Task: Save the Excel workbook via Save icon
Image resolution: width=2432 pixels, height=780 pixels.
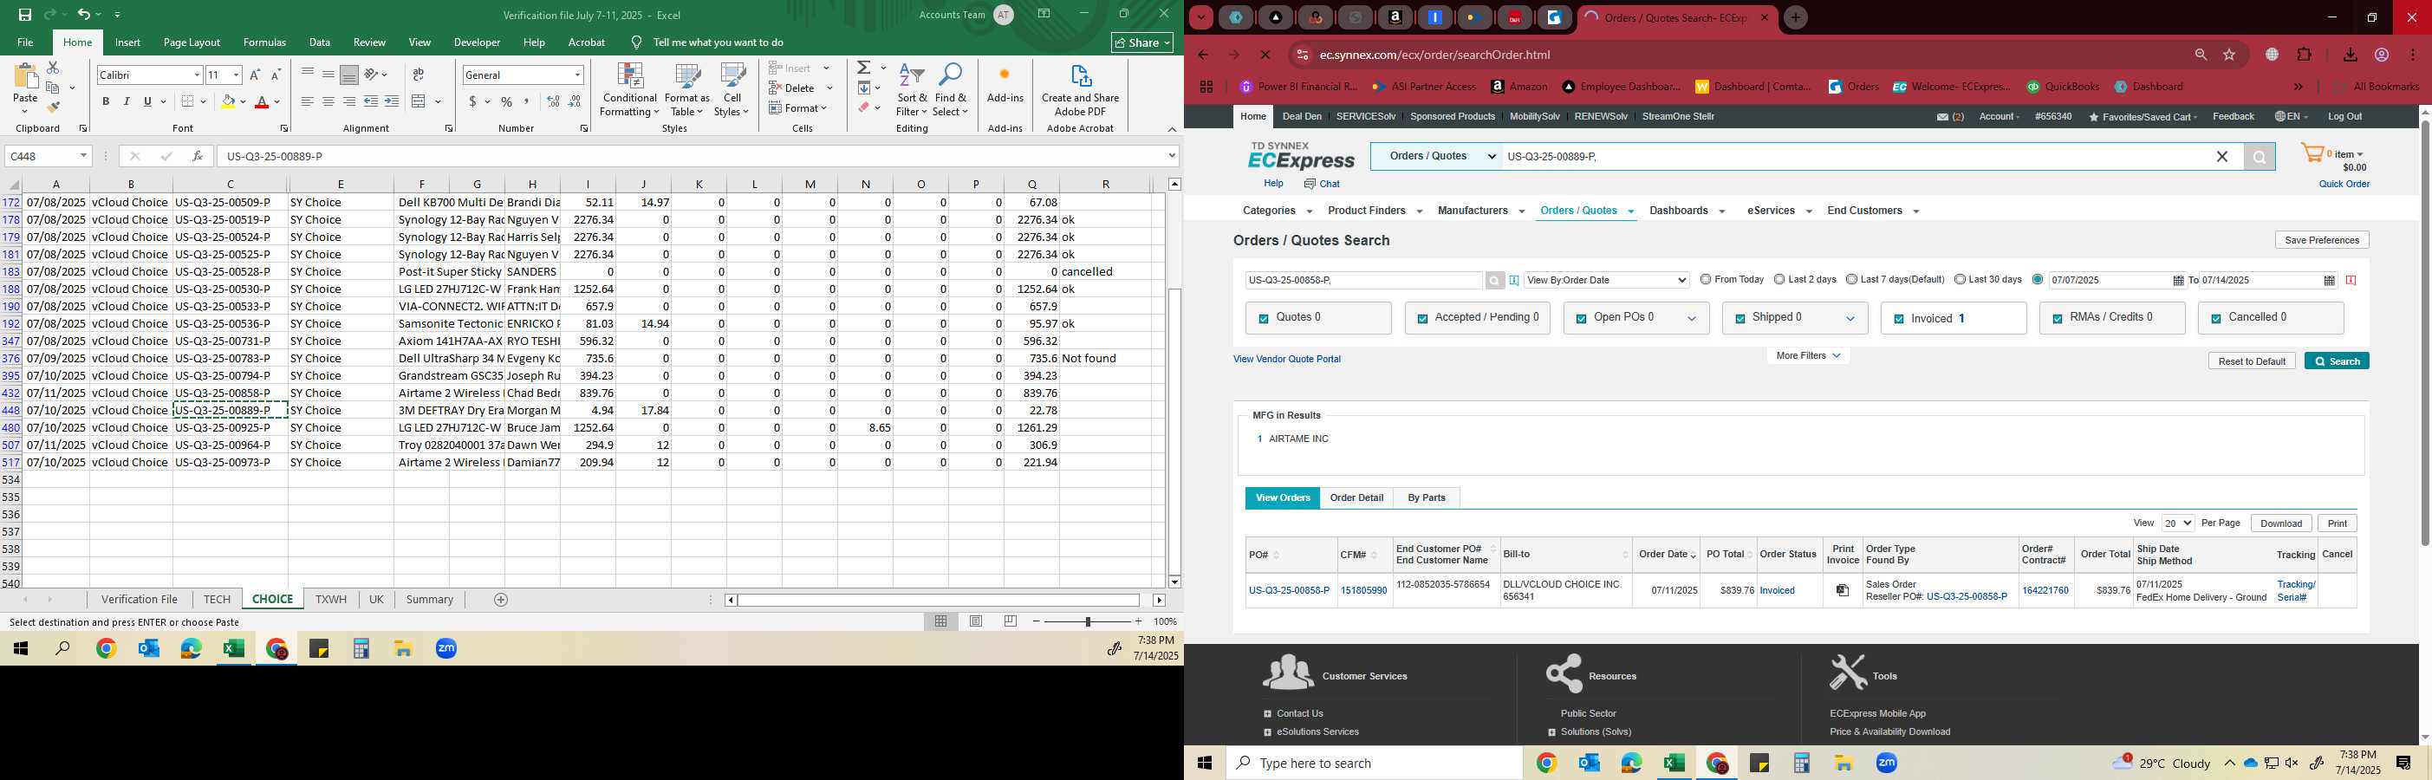Action: point(24,14)
